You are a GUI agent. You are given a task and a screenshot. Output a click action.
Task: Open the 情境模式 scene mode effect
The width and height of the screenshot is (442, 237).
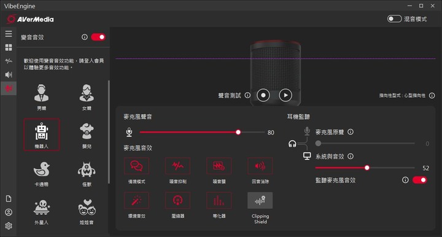pyautogui.click(x=136, y=166)
